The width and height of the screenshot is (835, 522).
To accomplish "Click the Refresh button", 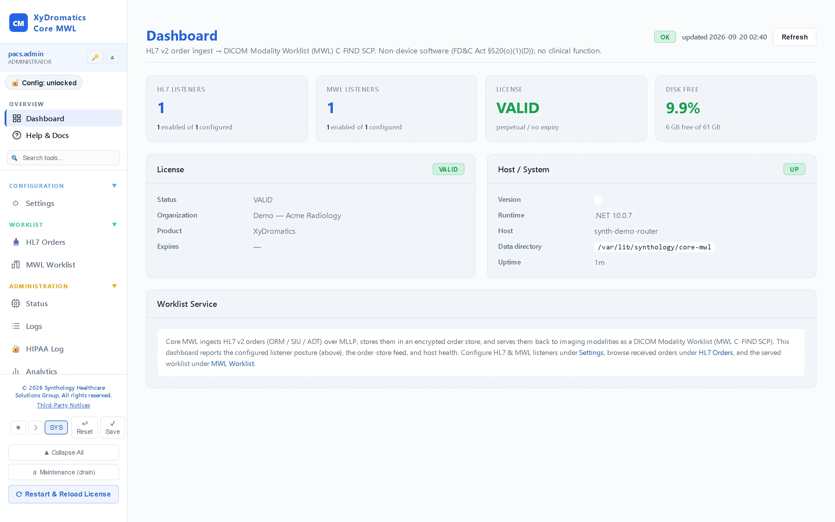I will (x=794, y=37).
